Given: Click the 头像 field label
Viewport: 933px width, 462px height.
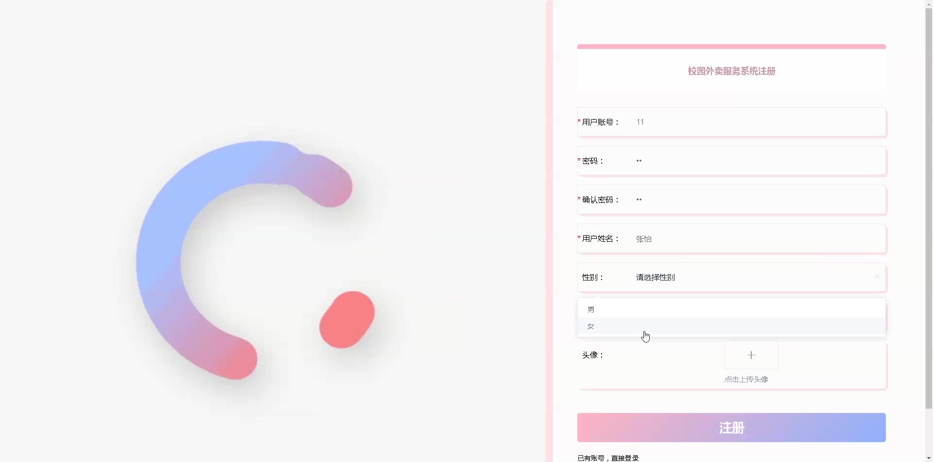Looking at the screenshot, I should click(592, 355).
